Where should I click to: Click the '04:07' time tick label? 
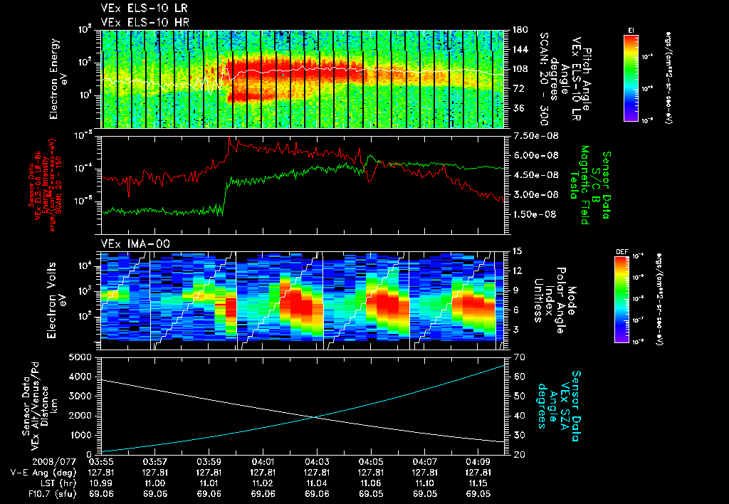coord(424,462)
